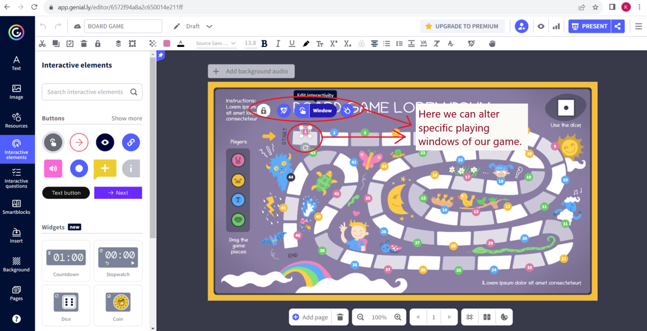647x331 pixels.
Task: Open the Background tab in sidebar
Action: [16, 265]
